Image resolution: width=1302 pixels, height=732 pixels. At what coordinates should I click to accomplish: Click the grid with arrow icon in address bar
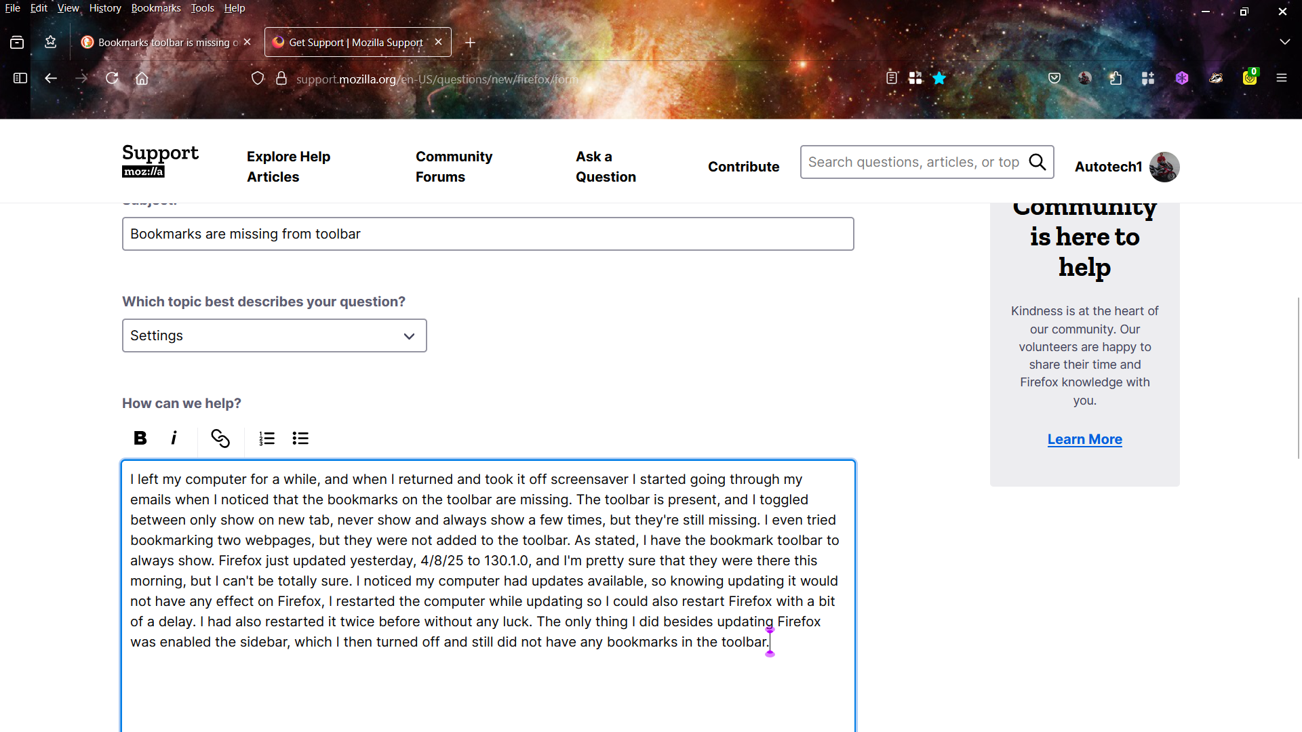pos(915,79)
